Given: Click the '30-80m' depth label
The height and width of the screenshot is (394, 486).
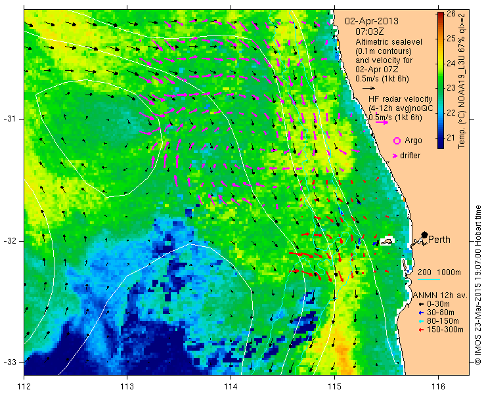Looking at the screenshot, I should [x=441, y=313].
